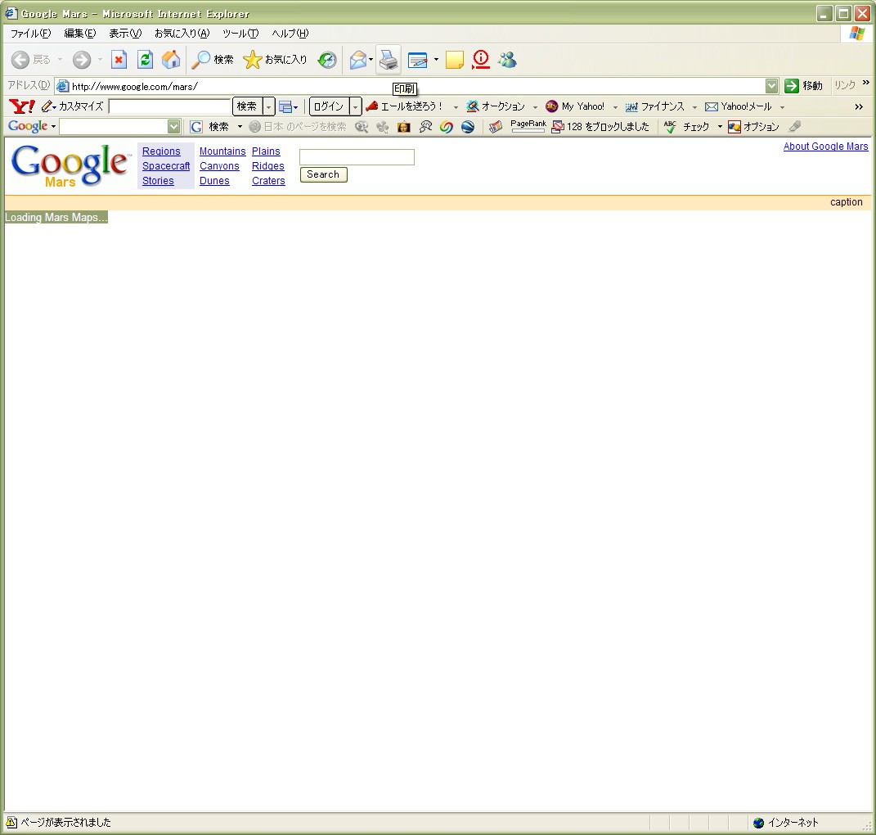The width and height of the screenshot is (876, 835).
Task: Expand Google logo menu arrow on toolbar
Action: coord(54,127)
